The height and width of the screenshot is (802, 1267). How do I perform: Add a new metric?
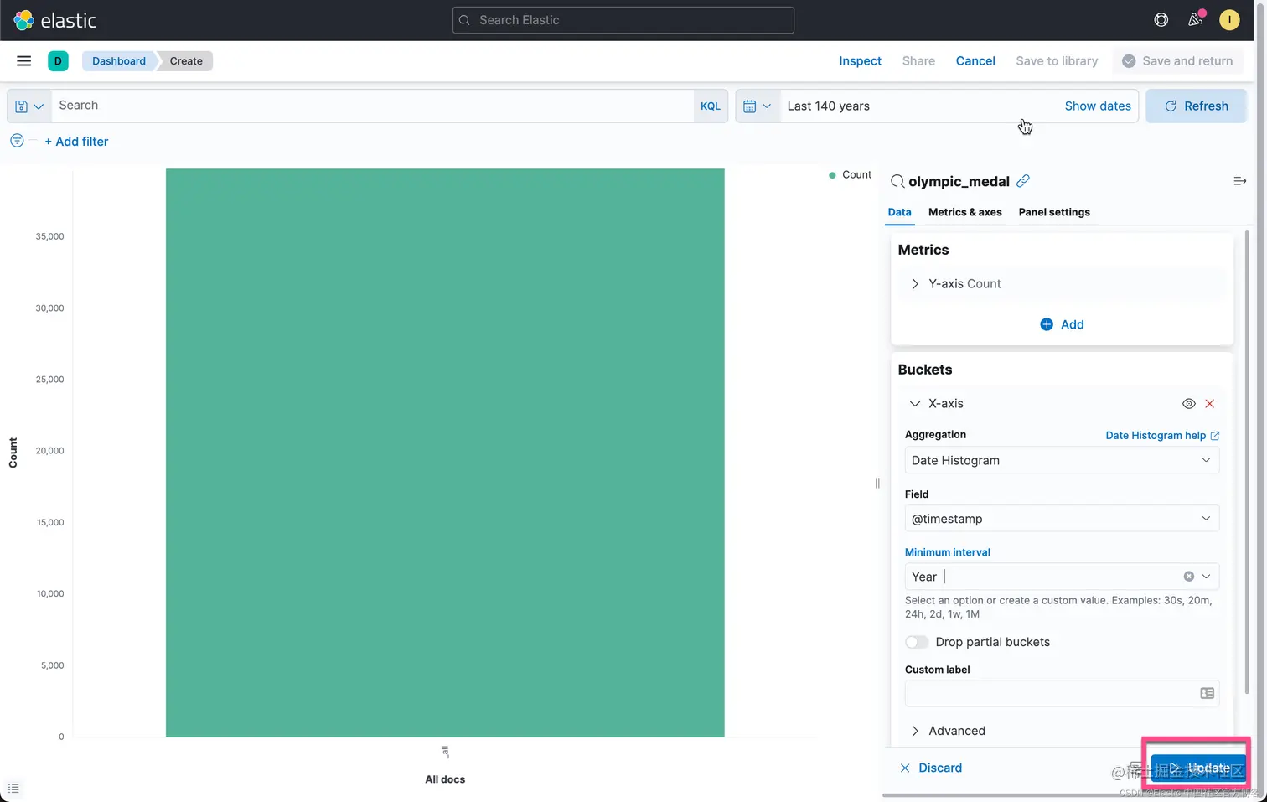(1062, 324)
